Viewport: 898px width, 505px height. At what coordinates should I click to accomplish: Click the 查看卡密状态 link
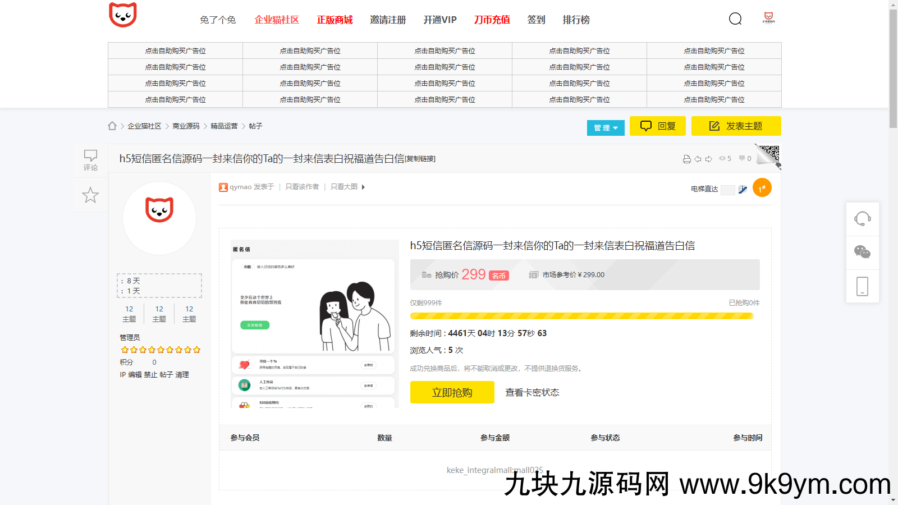[532, 393]
